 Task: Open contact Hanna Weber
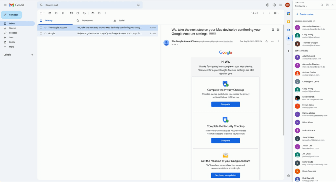pos(314,114)
